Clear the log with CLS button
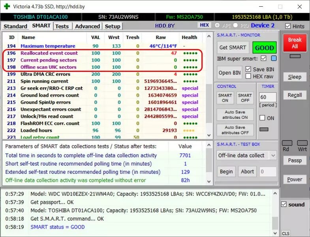Screen dimensions: 310x237 tap(286, 233)
